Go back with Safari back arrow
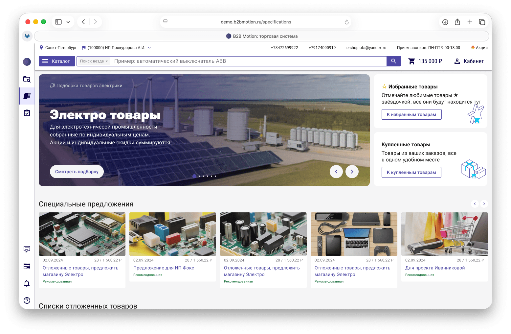This screenshot has width=511, height=334. 83,22
